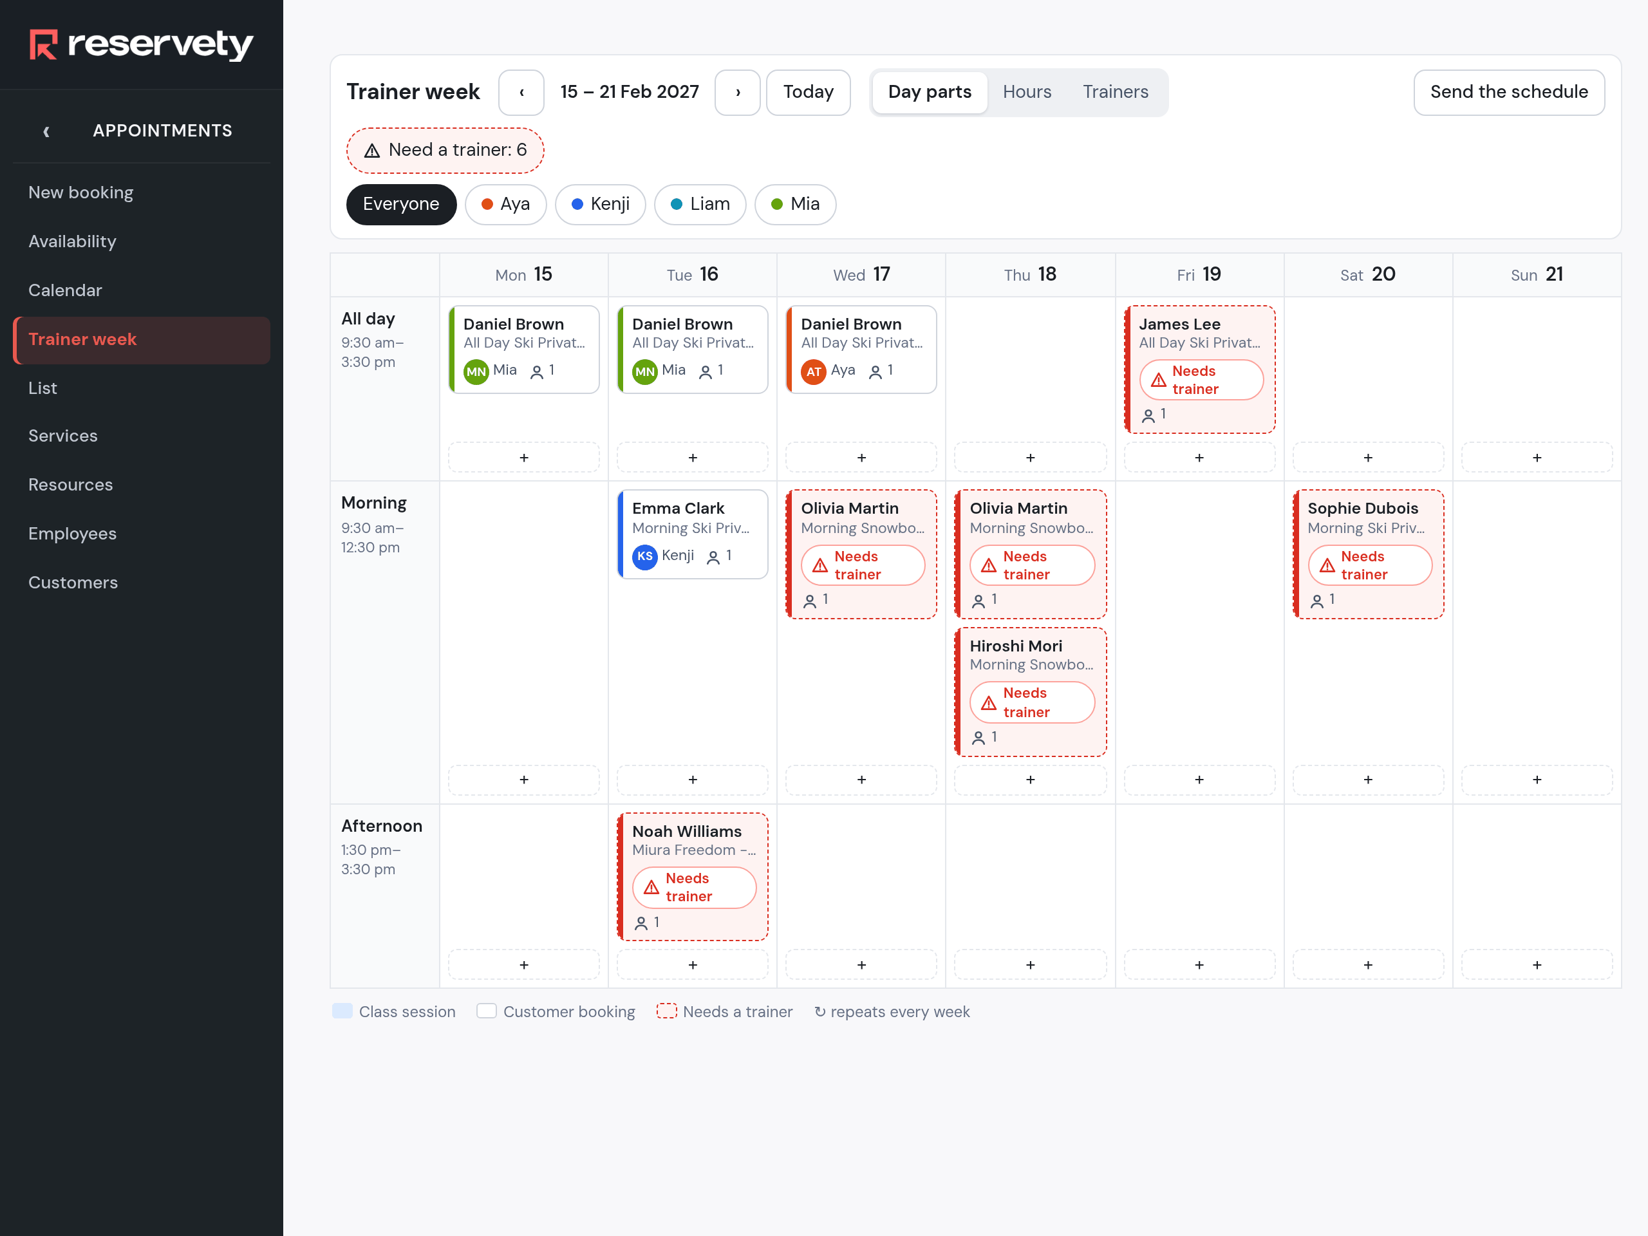Viewport: 1648px width, 1236px height.
Task: Click the MN avatar on Monday's Daniel Brown booking
Action: 475,371
